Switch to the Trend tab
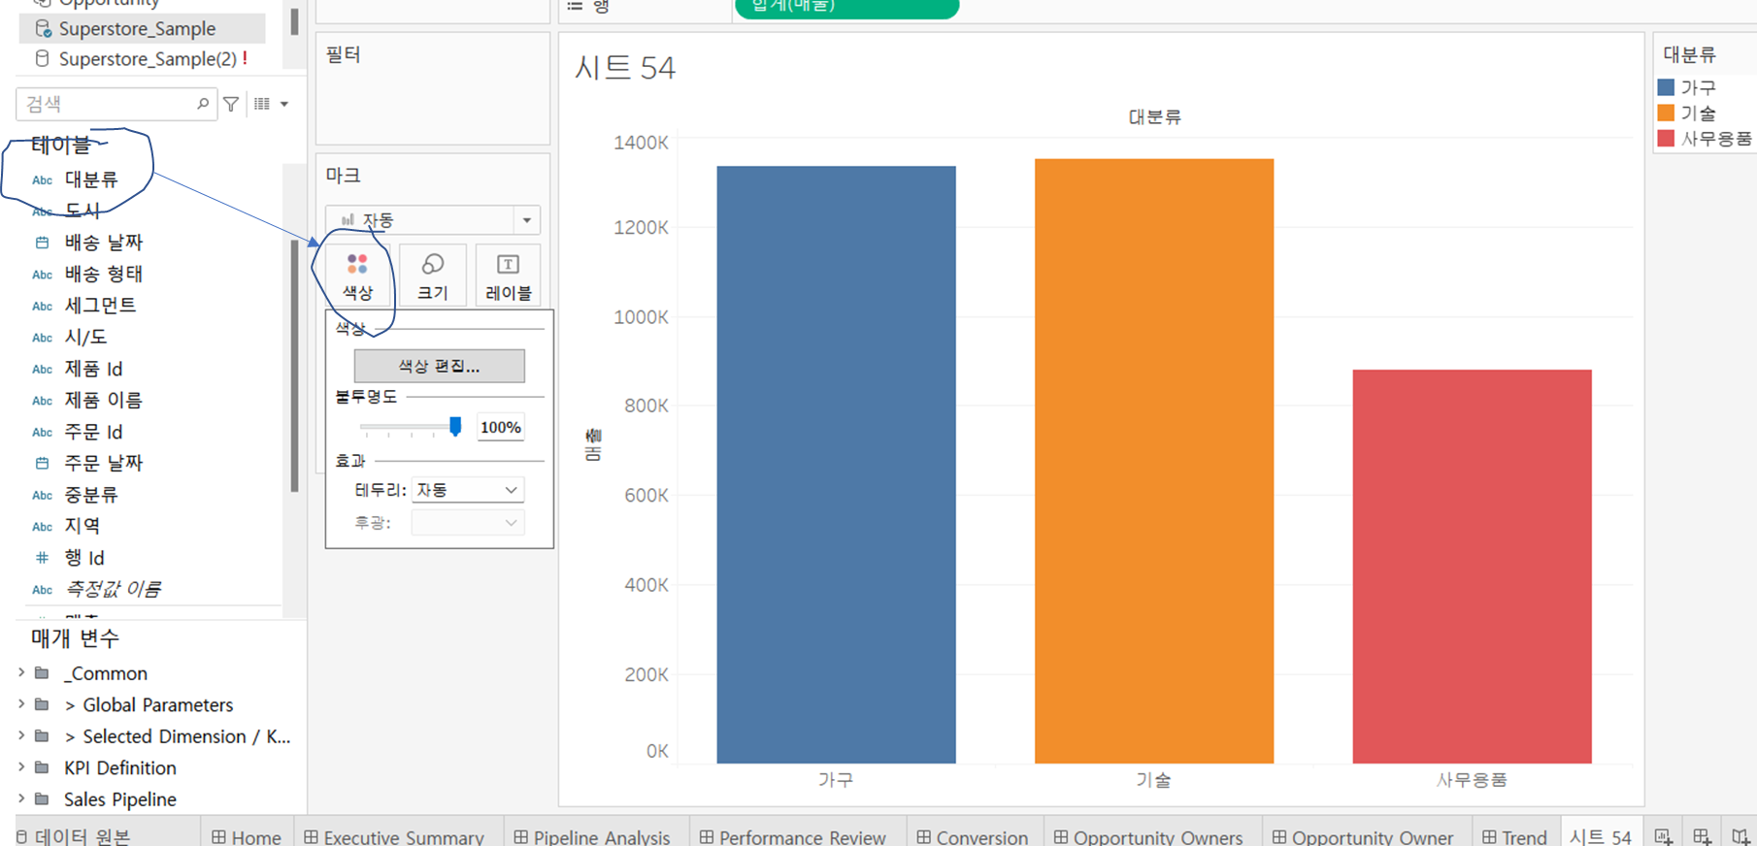Image resolution: width=1757 pixels, height=846 pixels. coord(1514,837)
